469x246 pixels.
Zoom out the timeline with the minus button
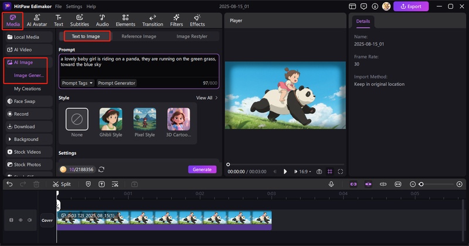pyautogui.click(x=413, y=184)
